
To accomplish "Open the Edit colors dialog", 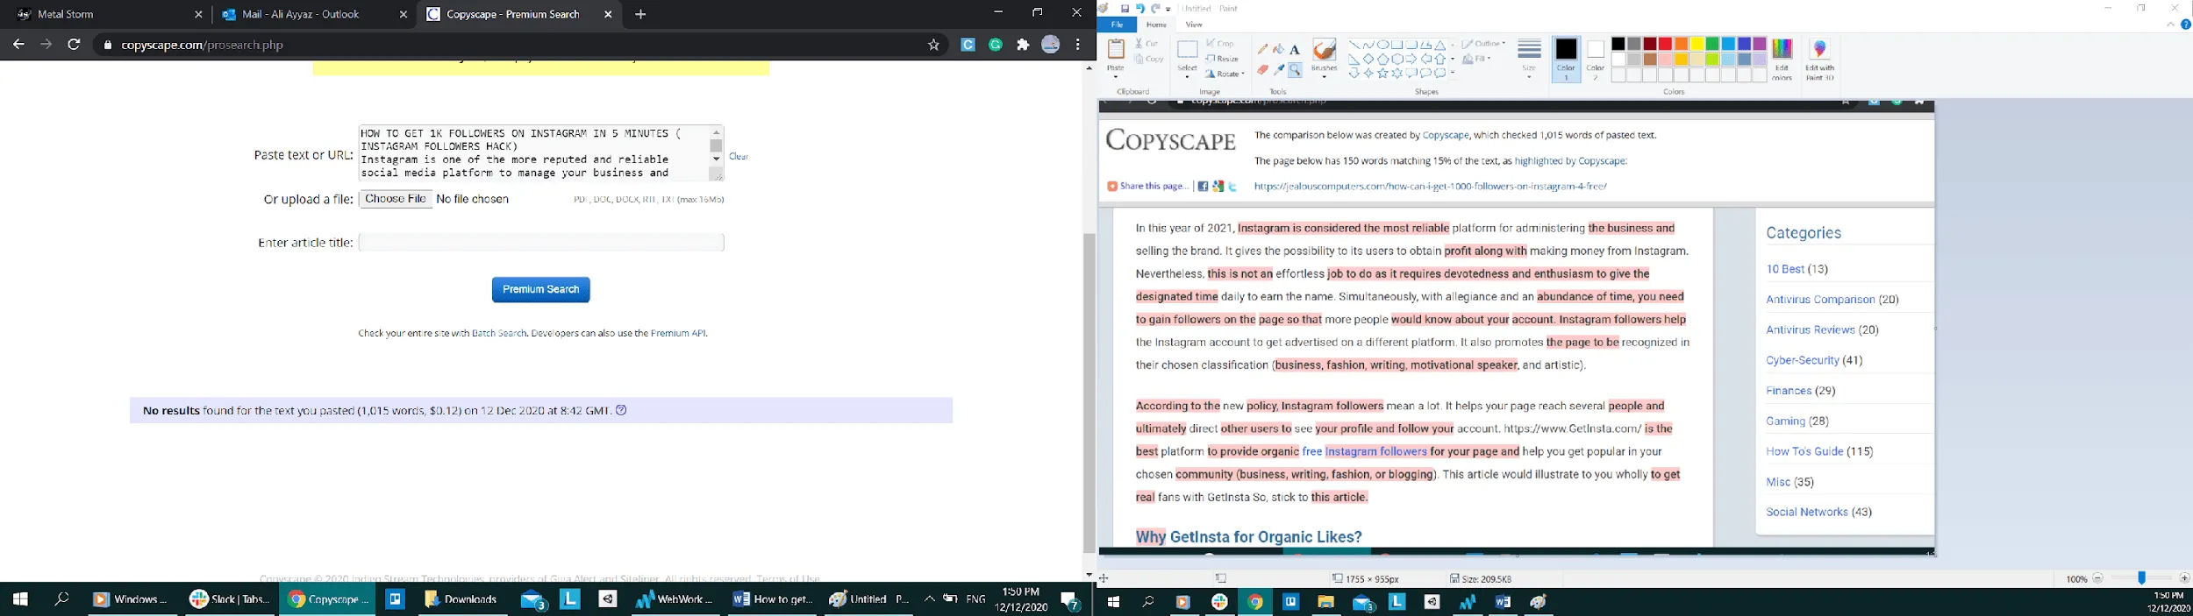I will coord(1782,60).
